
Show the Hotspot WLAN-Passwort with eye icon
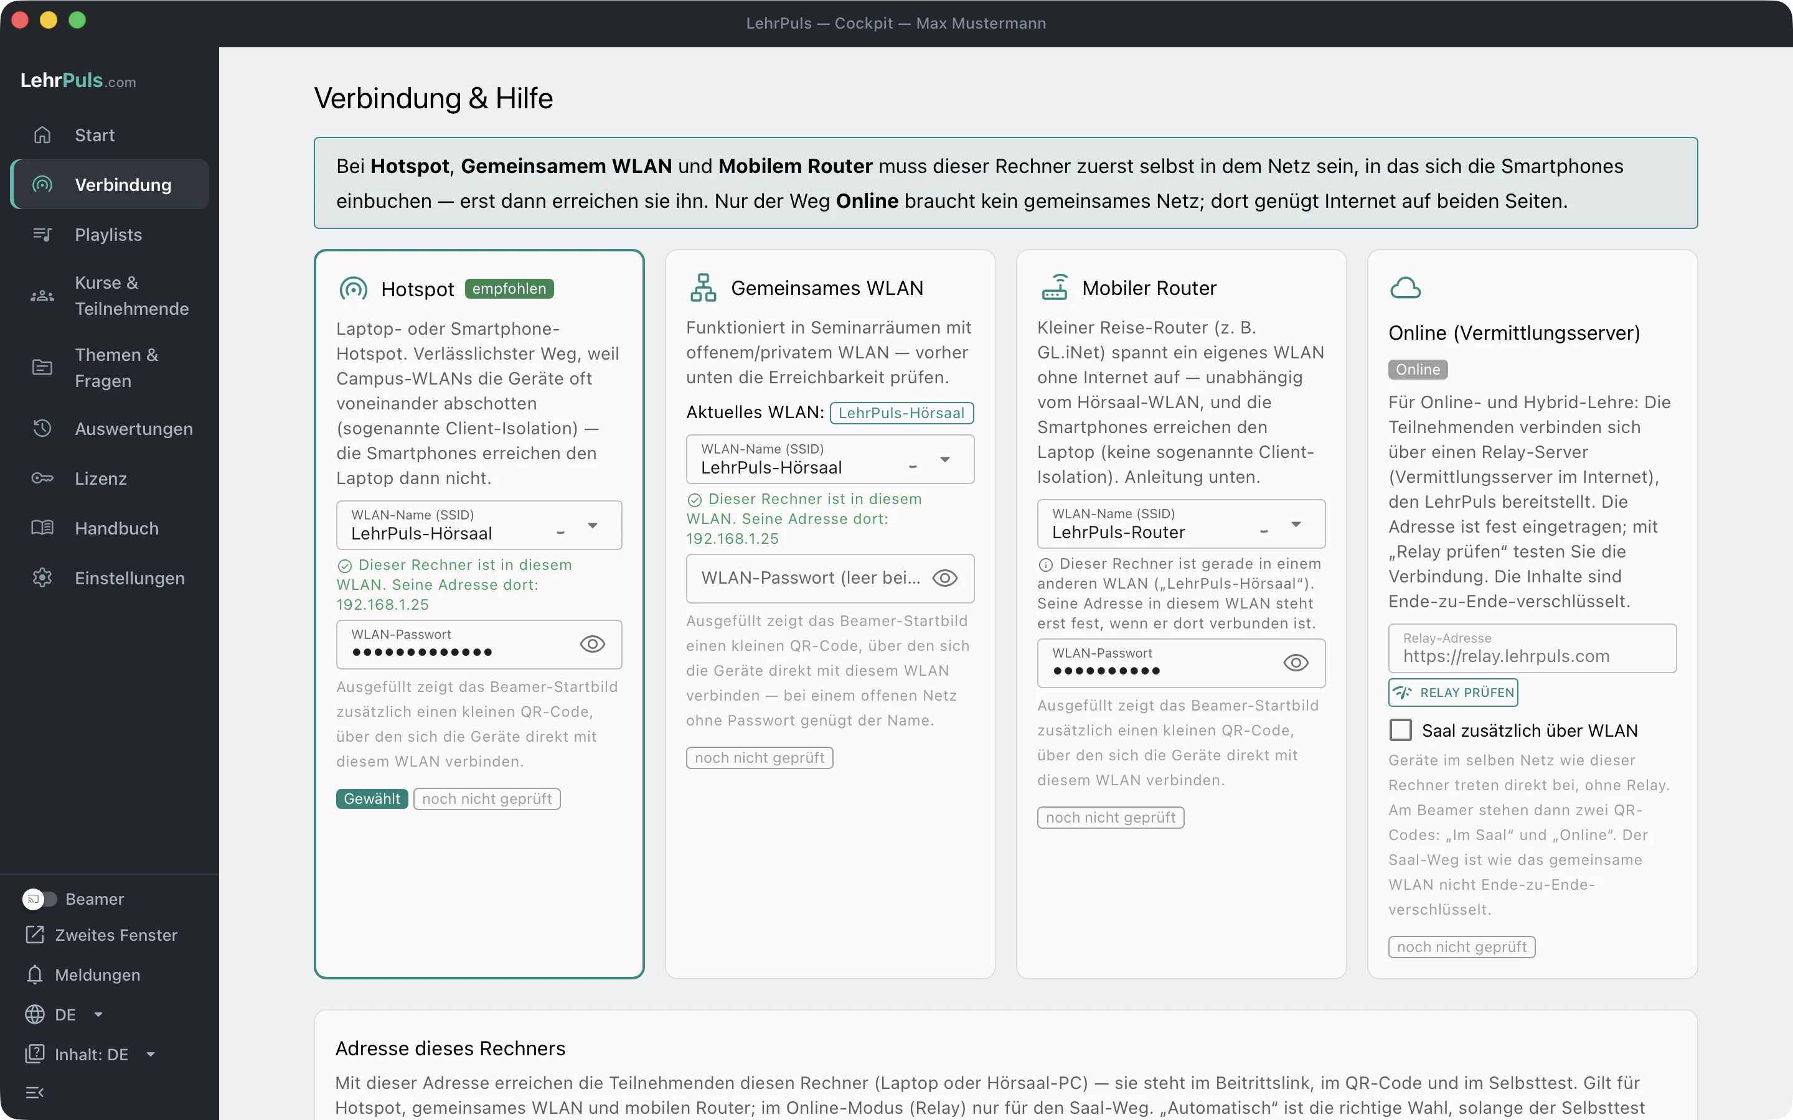click(x=593, y=644)
